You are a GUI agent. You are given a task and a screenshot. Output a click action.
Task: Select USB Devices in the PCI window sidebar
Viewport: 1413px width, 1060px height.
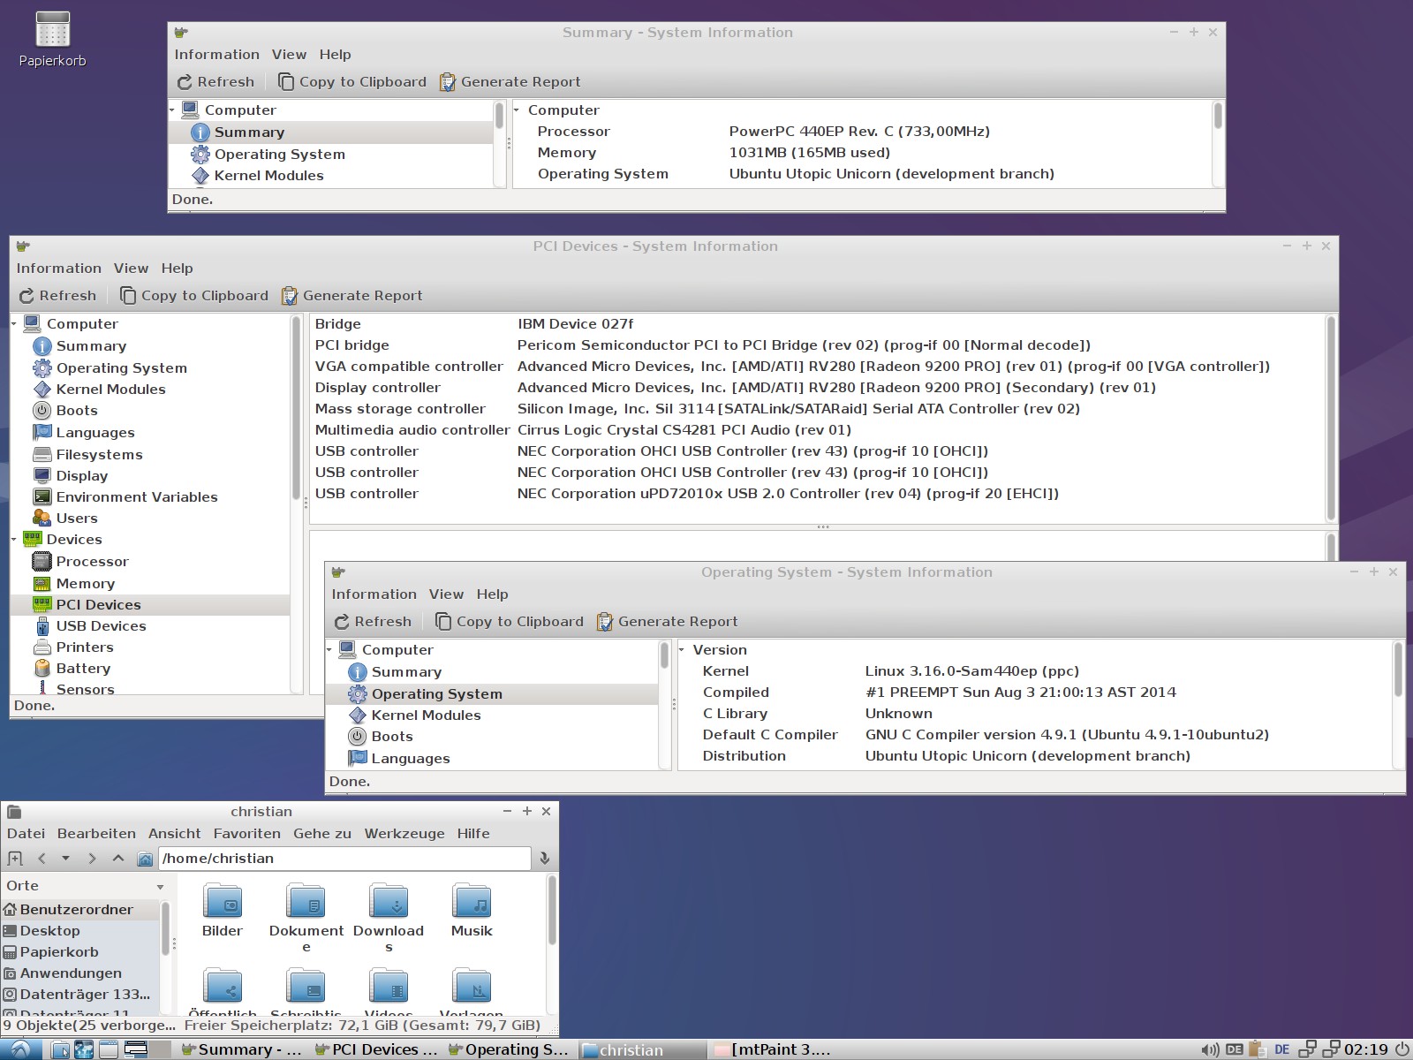[101, 626]
